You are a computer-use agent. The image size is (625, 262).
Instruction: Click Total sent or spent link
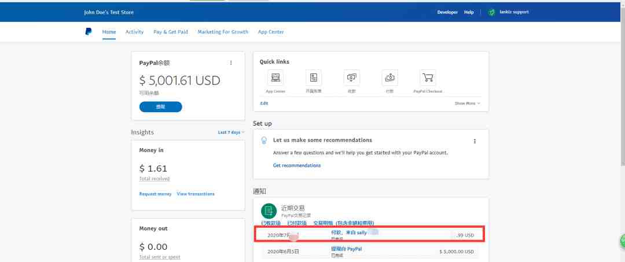click(160, 257)
